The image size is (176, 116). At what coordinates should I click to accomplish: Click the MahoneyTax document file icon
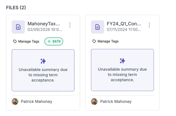(x=18, y=27)
